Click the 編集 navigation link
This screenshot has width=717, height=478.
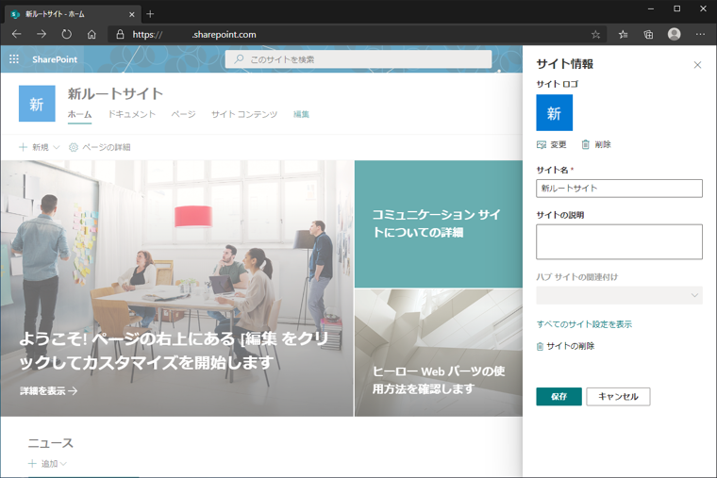coord(301,114)
